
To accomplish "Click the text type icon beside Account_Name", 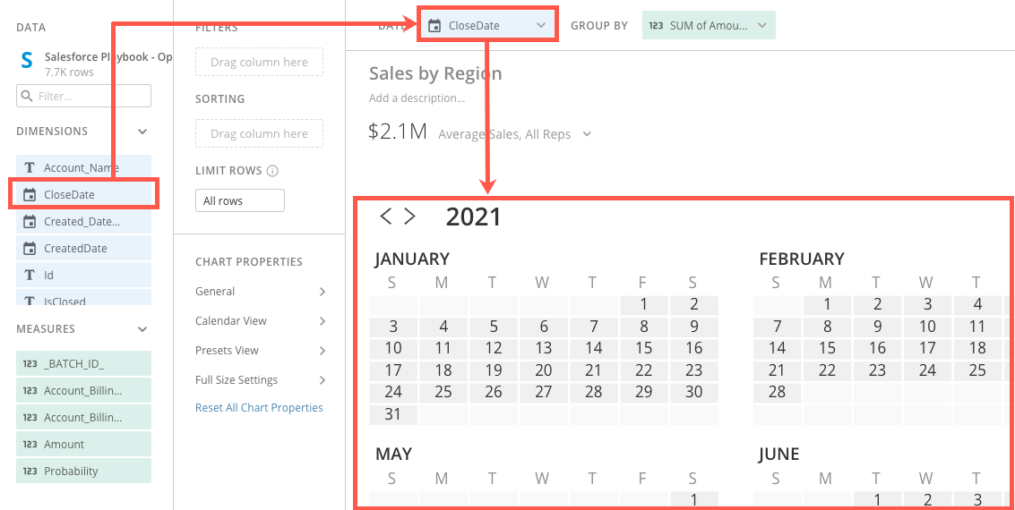I will point(30,167).
